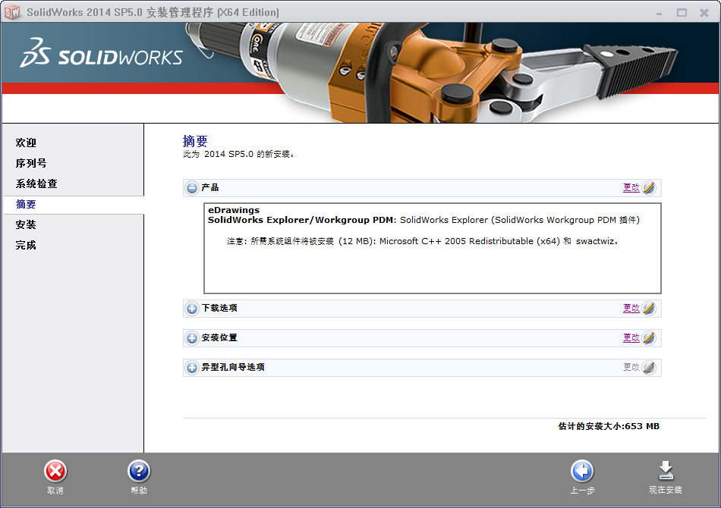
Task: Click pencil icon in 安装位置 row
Action: coord(649,338)
